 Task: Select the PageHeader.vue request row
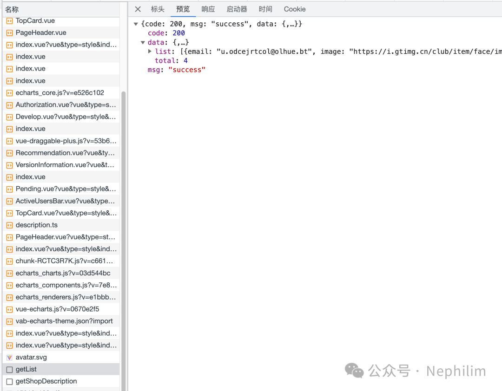click(x=61, y=33)
